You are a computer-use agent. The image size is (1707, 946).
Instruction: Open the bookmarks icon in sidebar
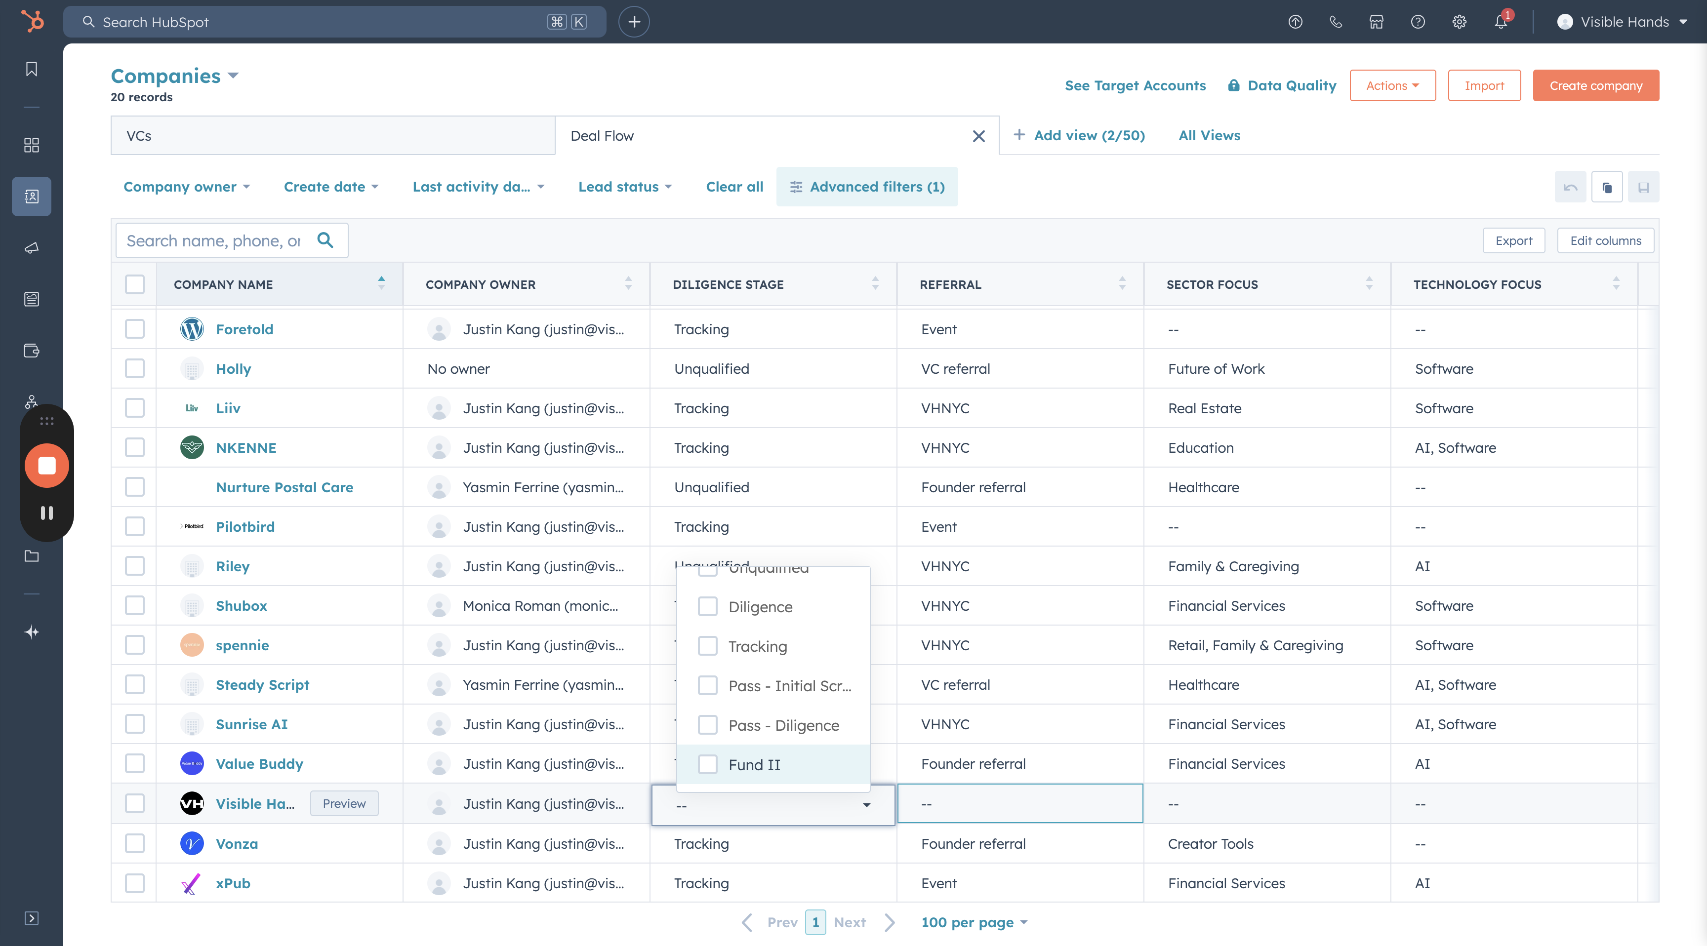31,69
